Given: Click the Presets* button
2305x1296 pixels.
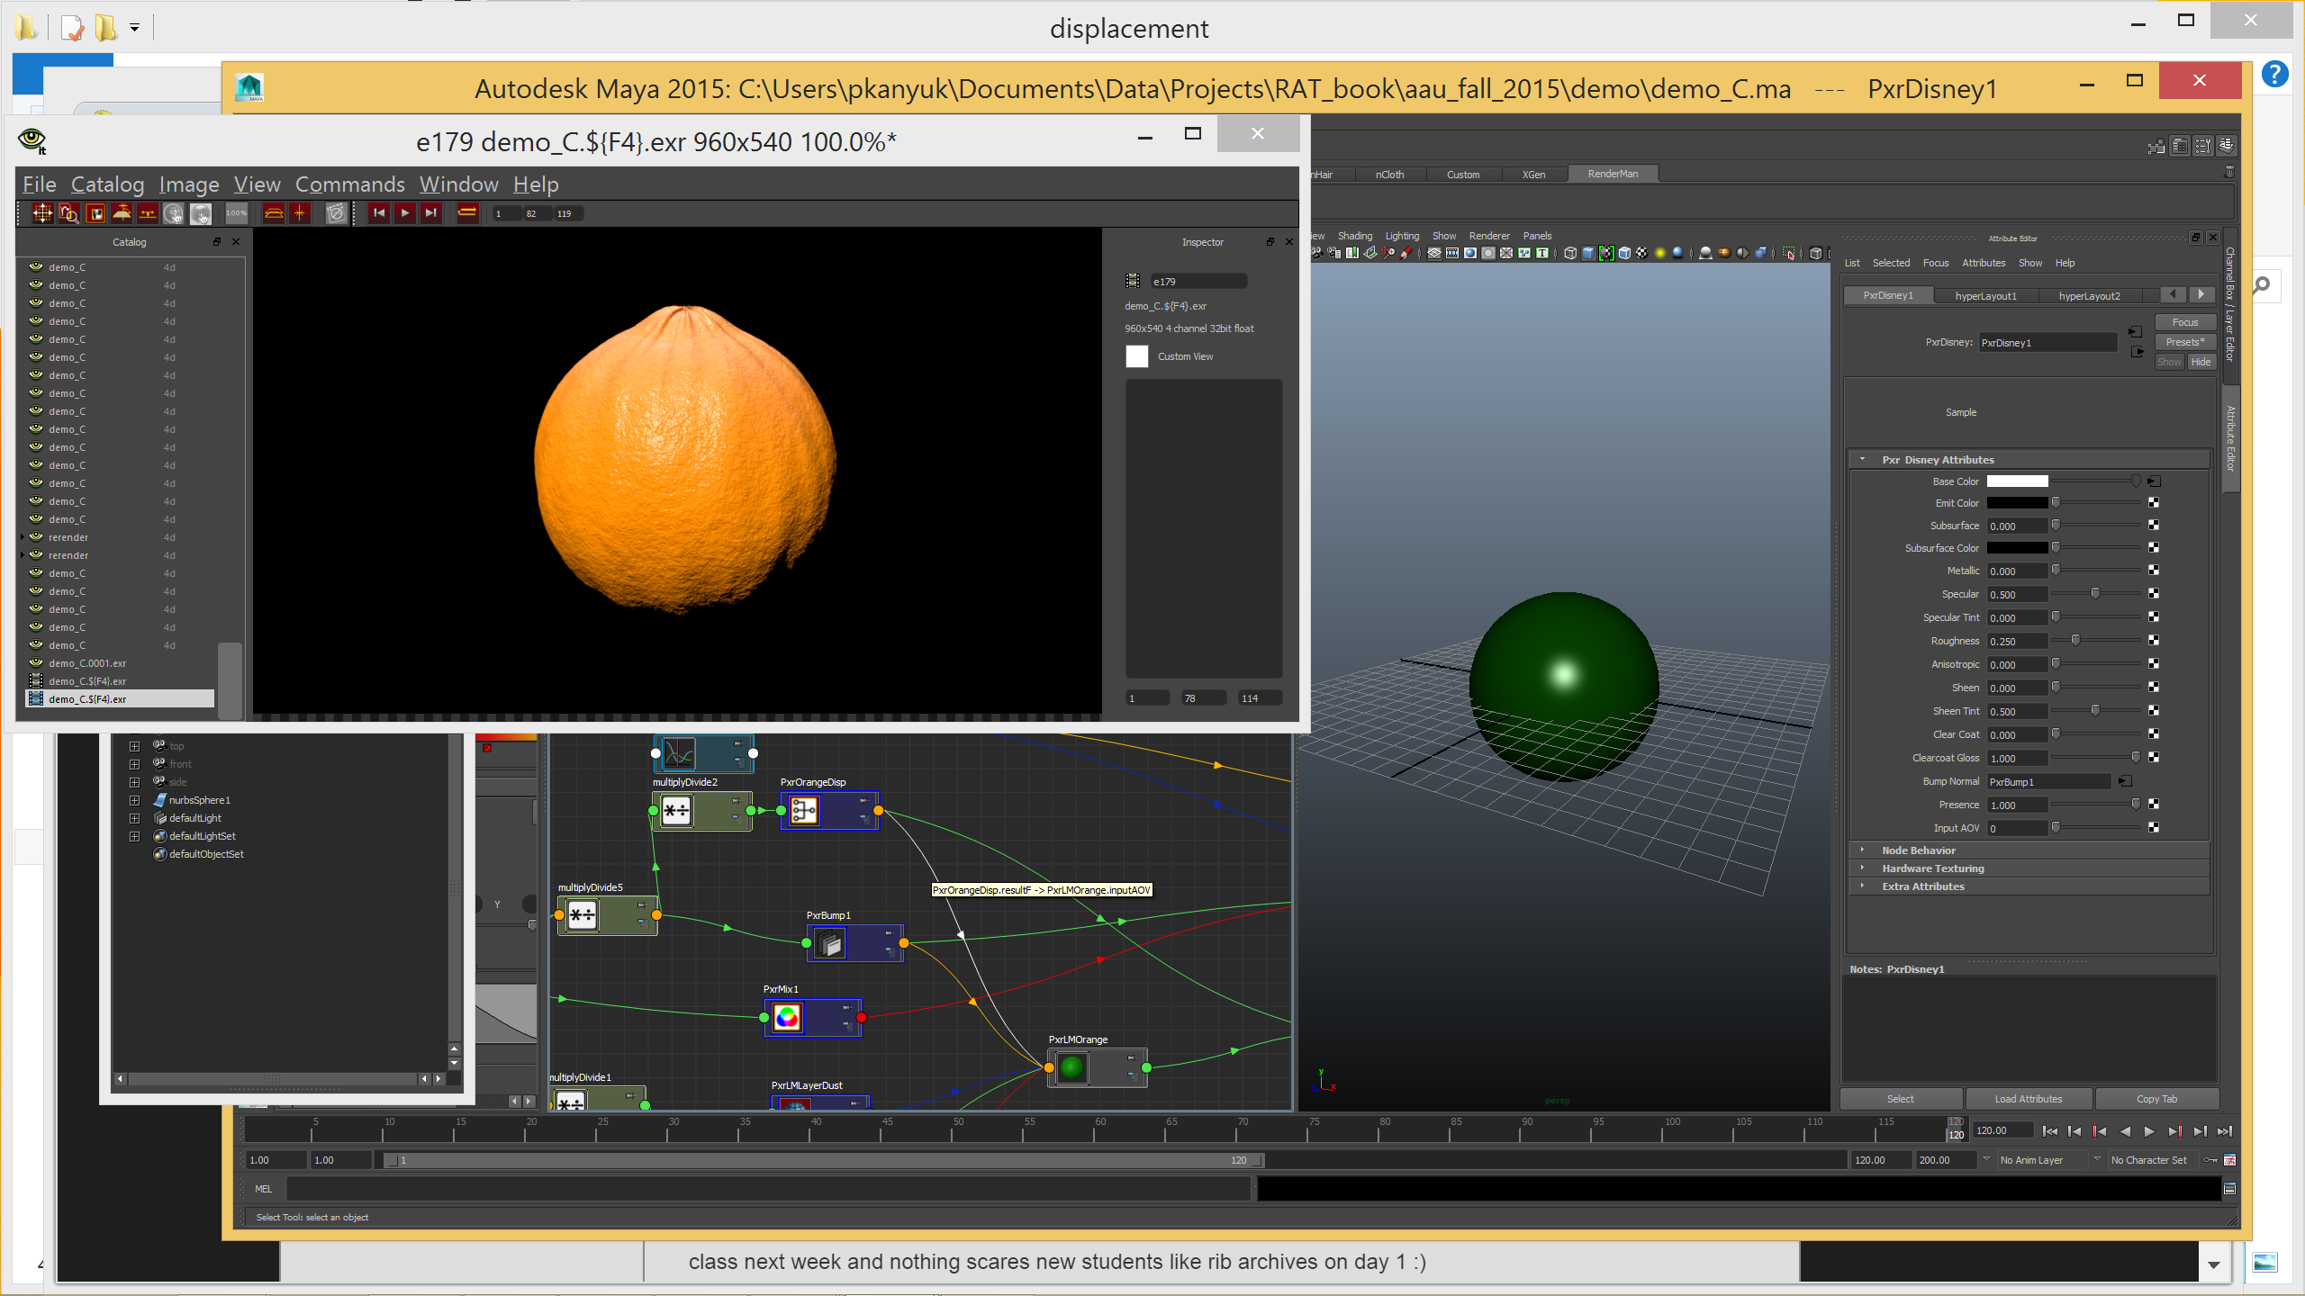Looking at the screenshot, I should click(x=2184, y=342).
